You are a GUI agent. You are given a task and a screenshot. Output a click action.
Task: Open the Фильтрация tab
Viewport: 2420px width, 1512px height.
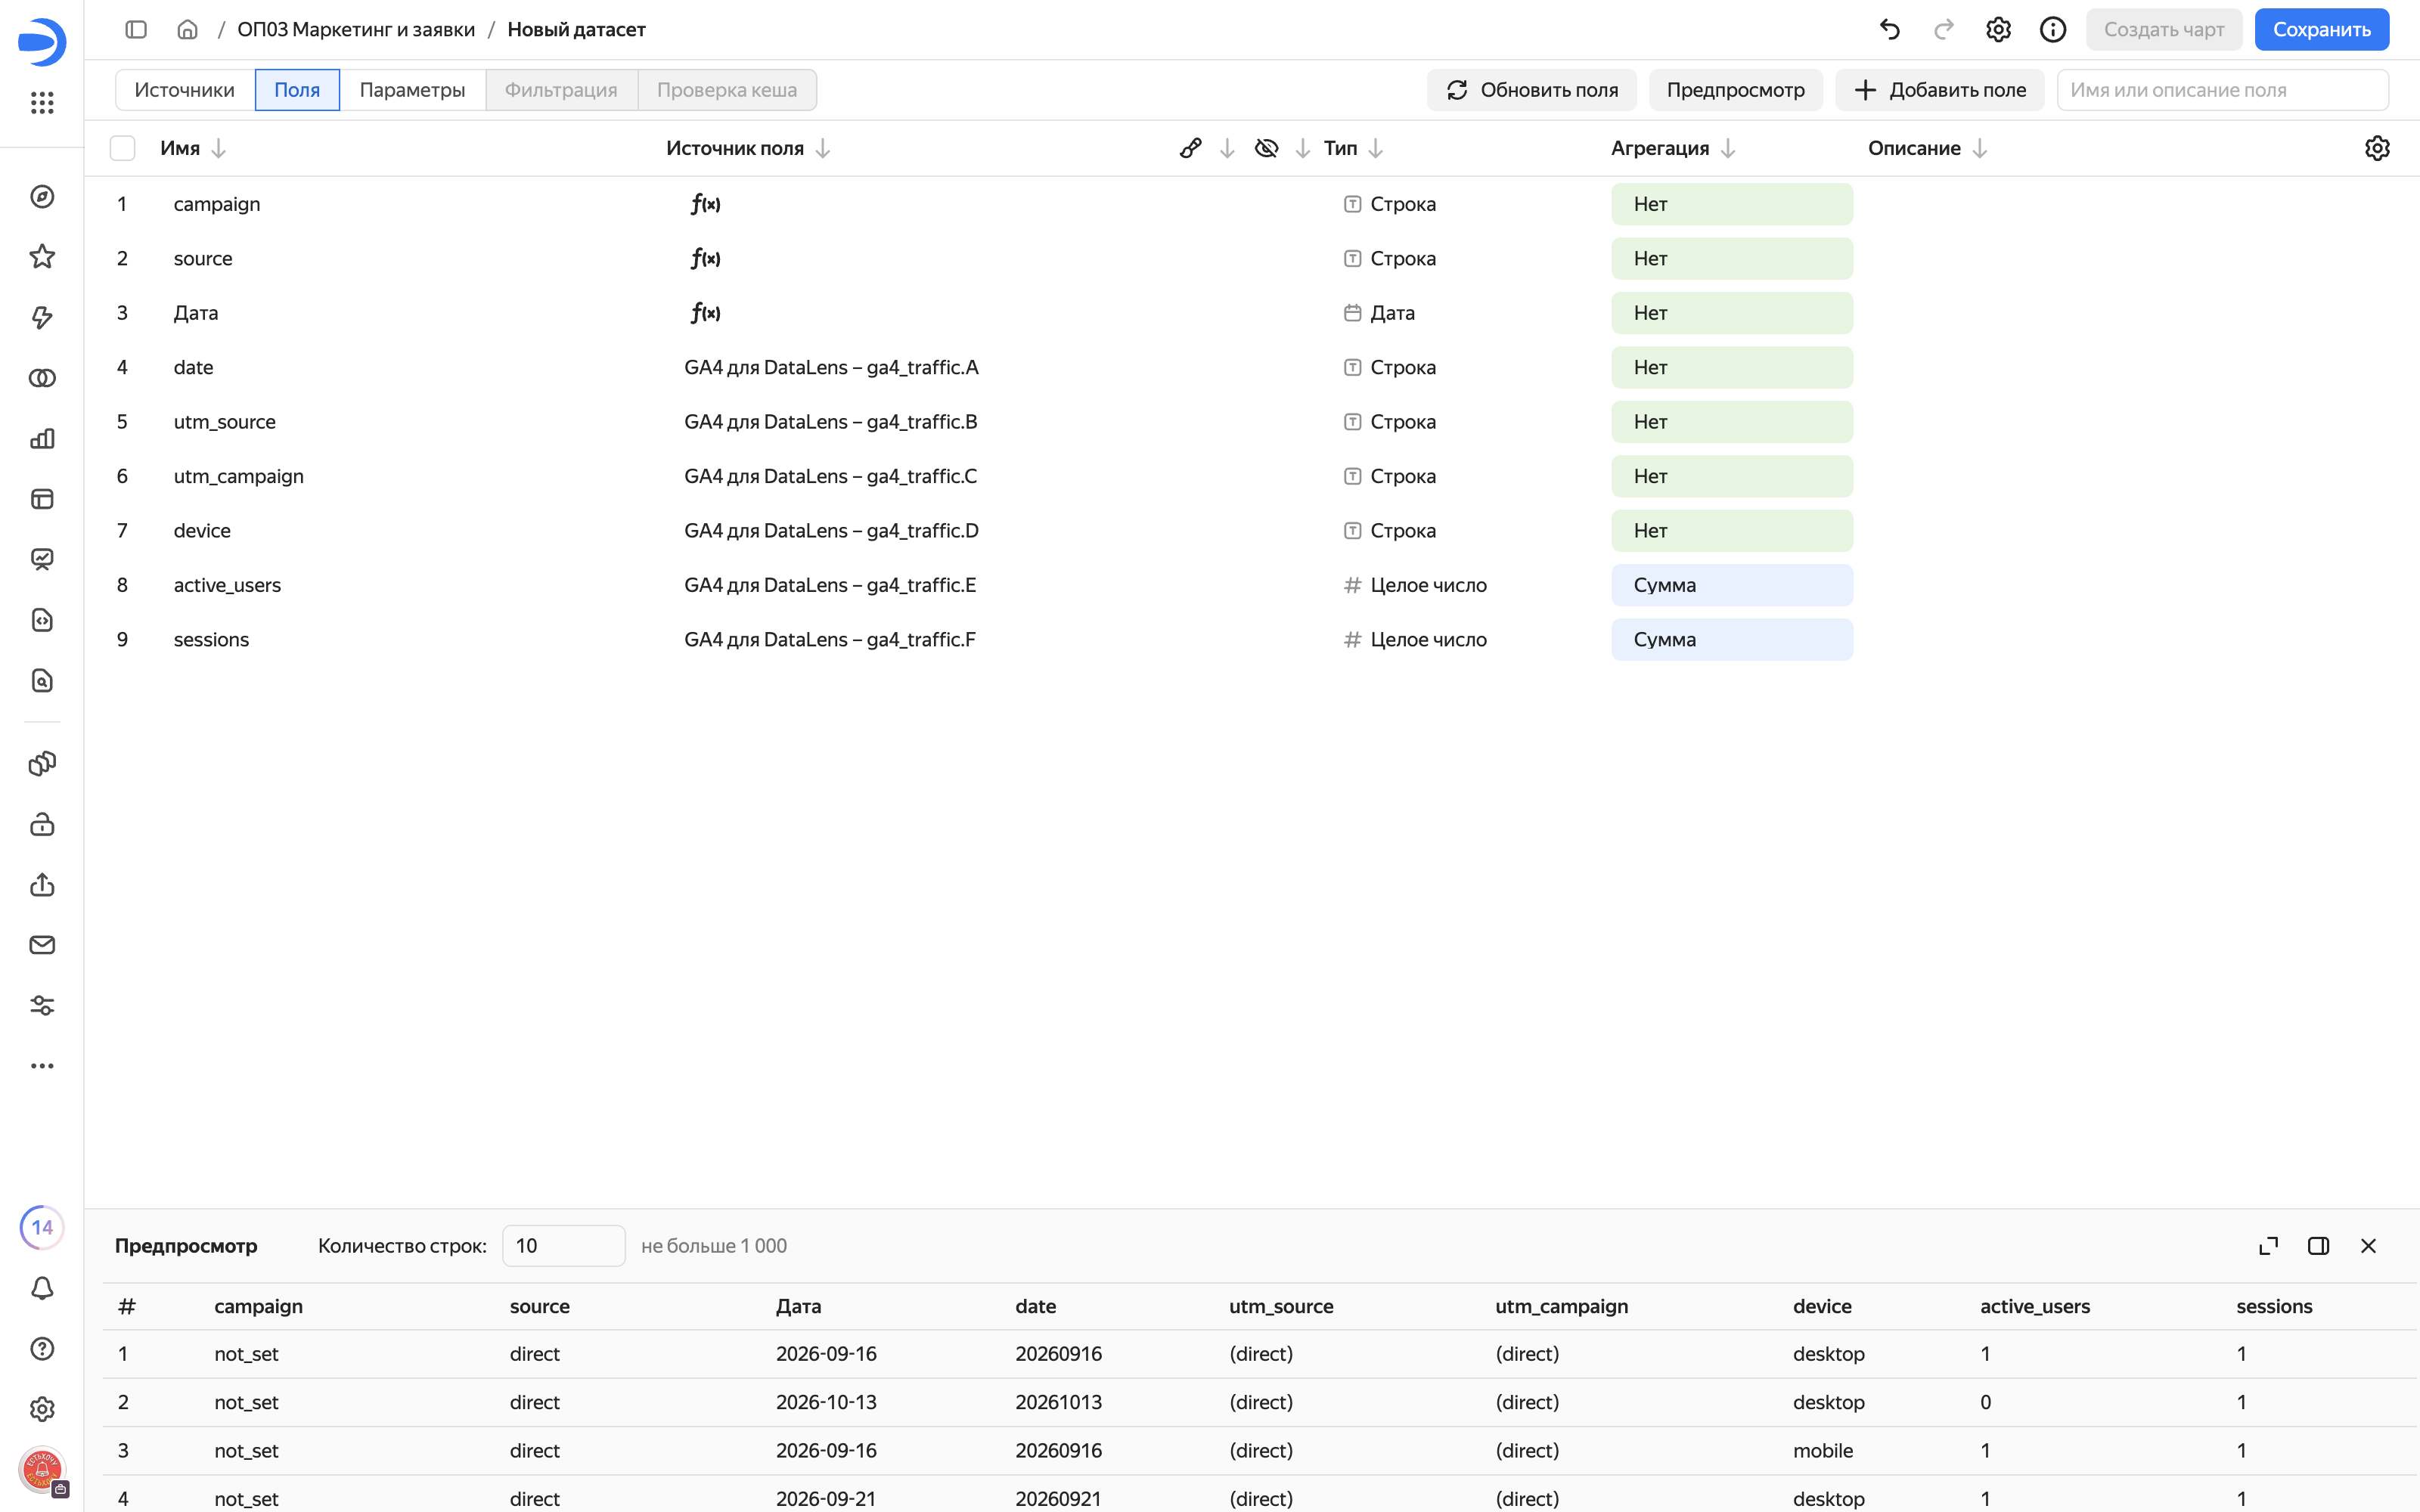coord(561,90)
